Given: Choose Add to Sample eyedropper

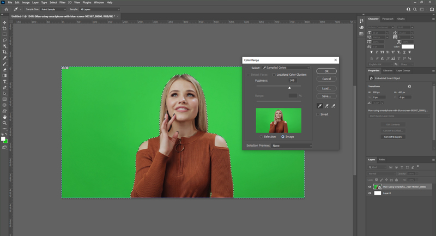Looking at the screenshot, I should coord(326,106).
